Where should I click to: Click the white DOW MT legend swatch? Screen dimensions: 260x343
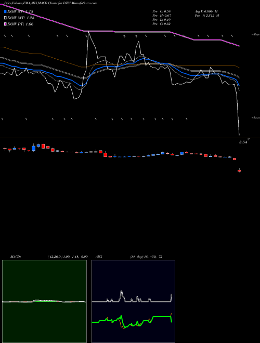pyautogui.click(x=6, y=18)
